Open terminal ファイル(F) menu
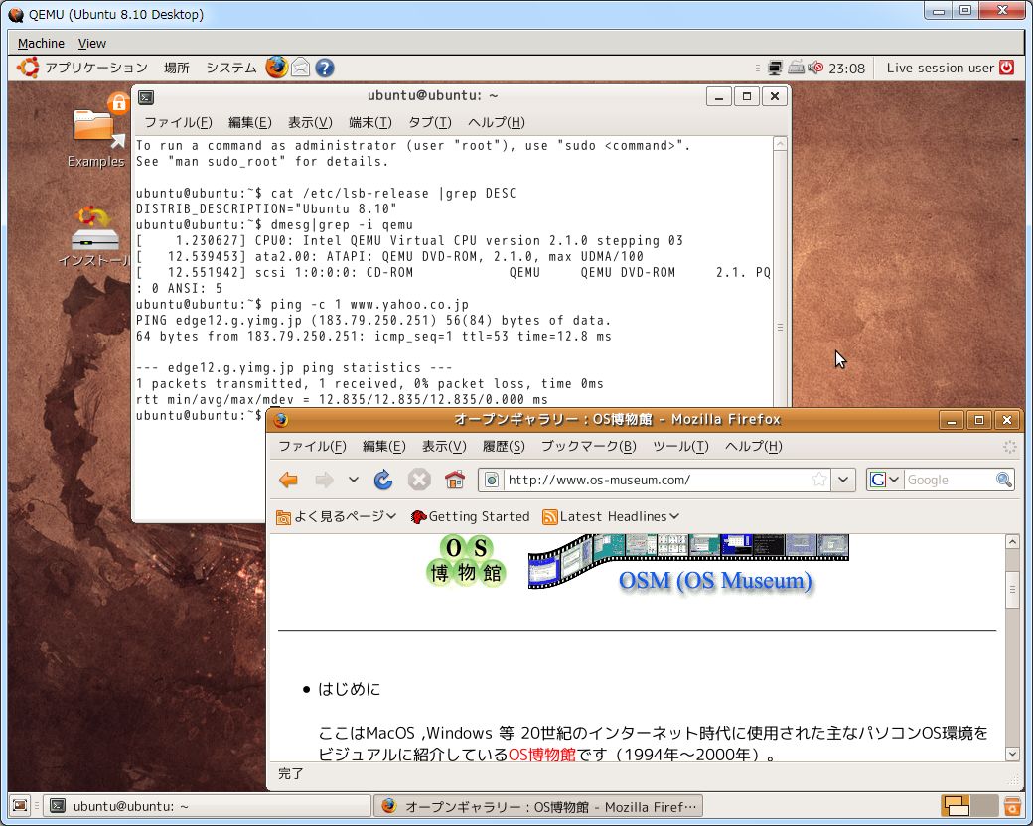The image size is (1033, 826). click(178, 122)
